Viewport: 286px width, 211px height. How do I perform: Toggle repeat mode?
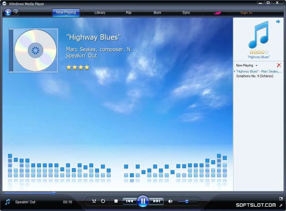(x=103, y=201)
